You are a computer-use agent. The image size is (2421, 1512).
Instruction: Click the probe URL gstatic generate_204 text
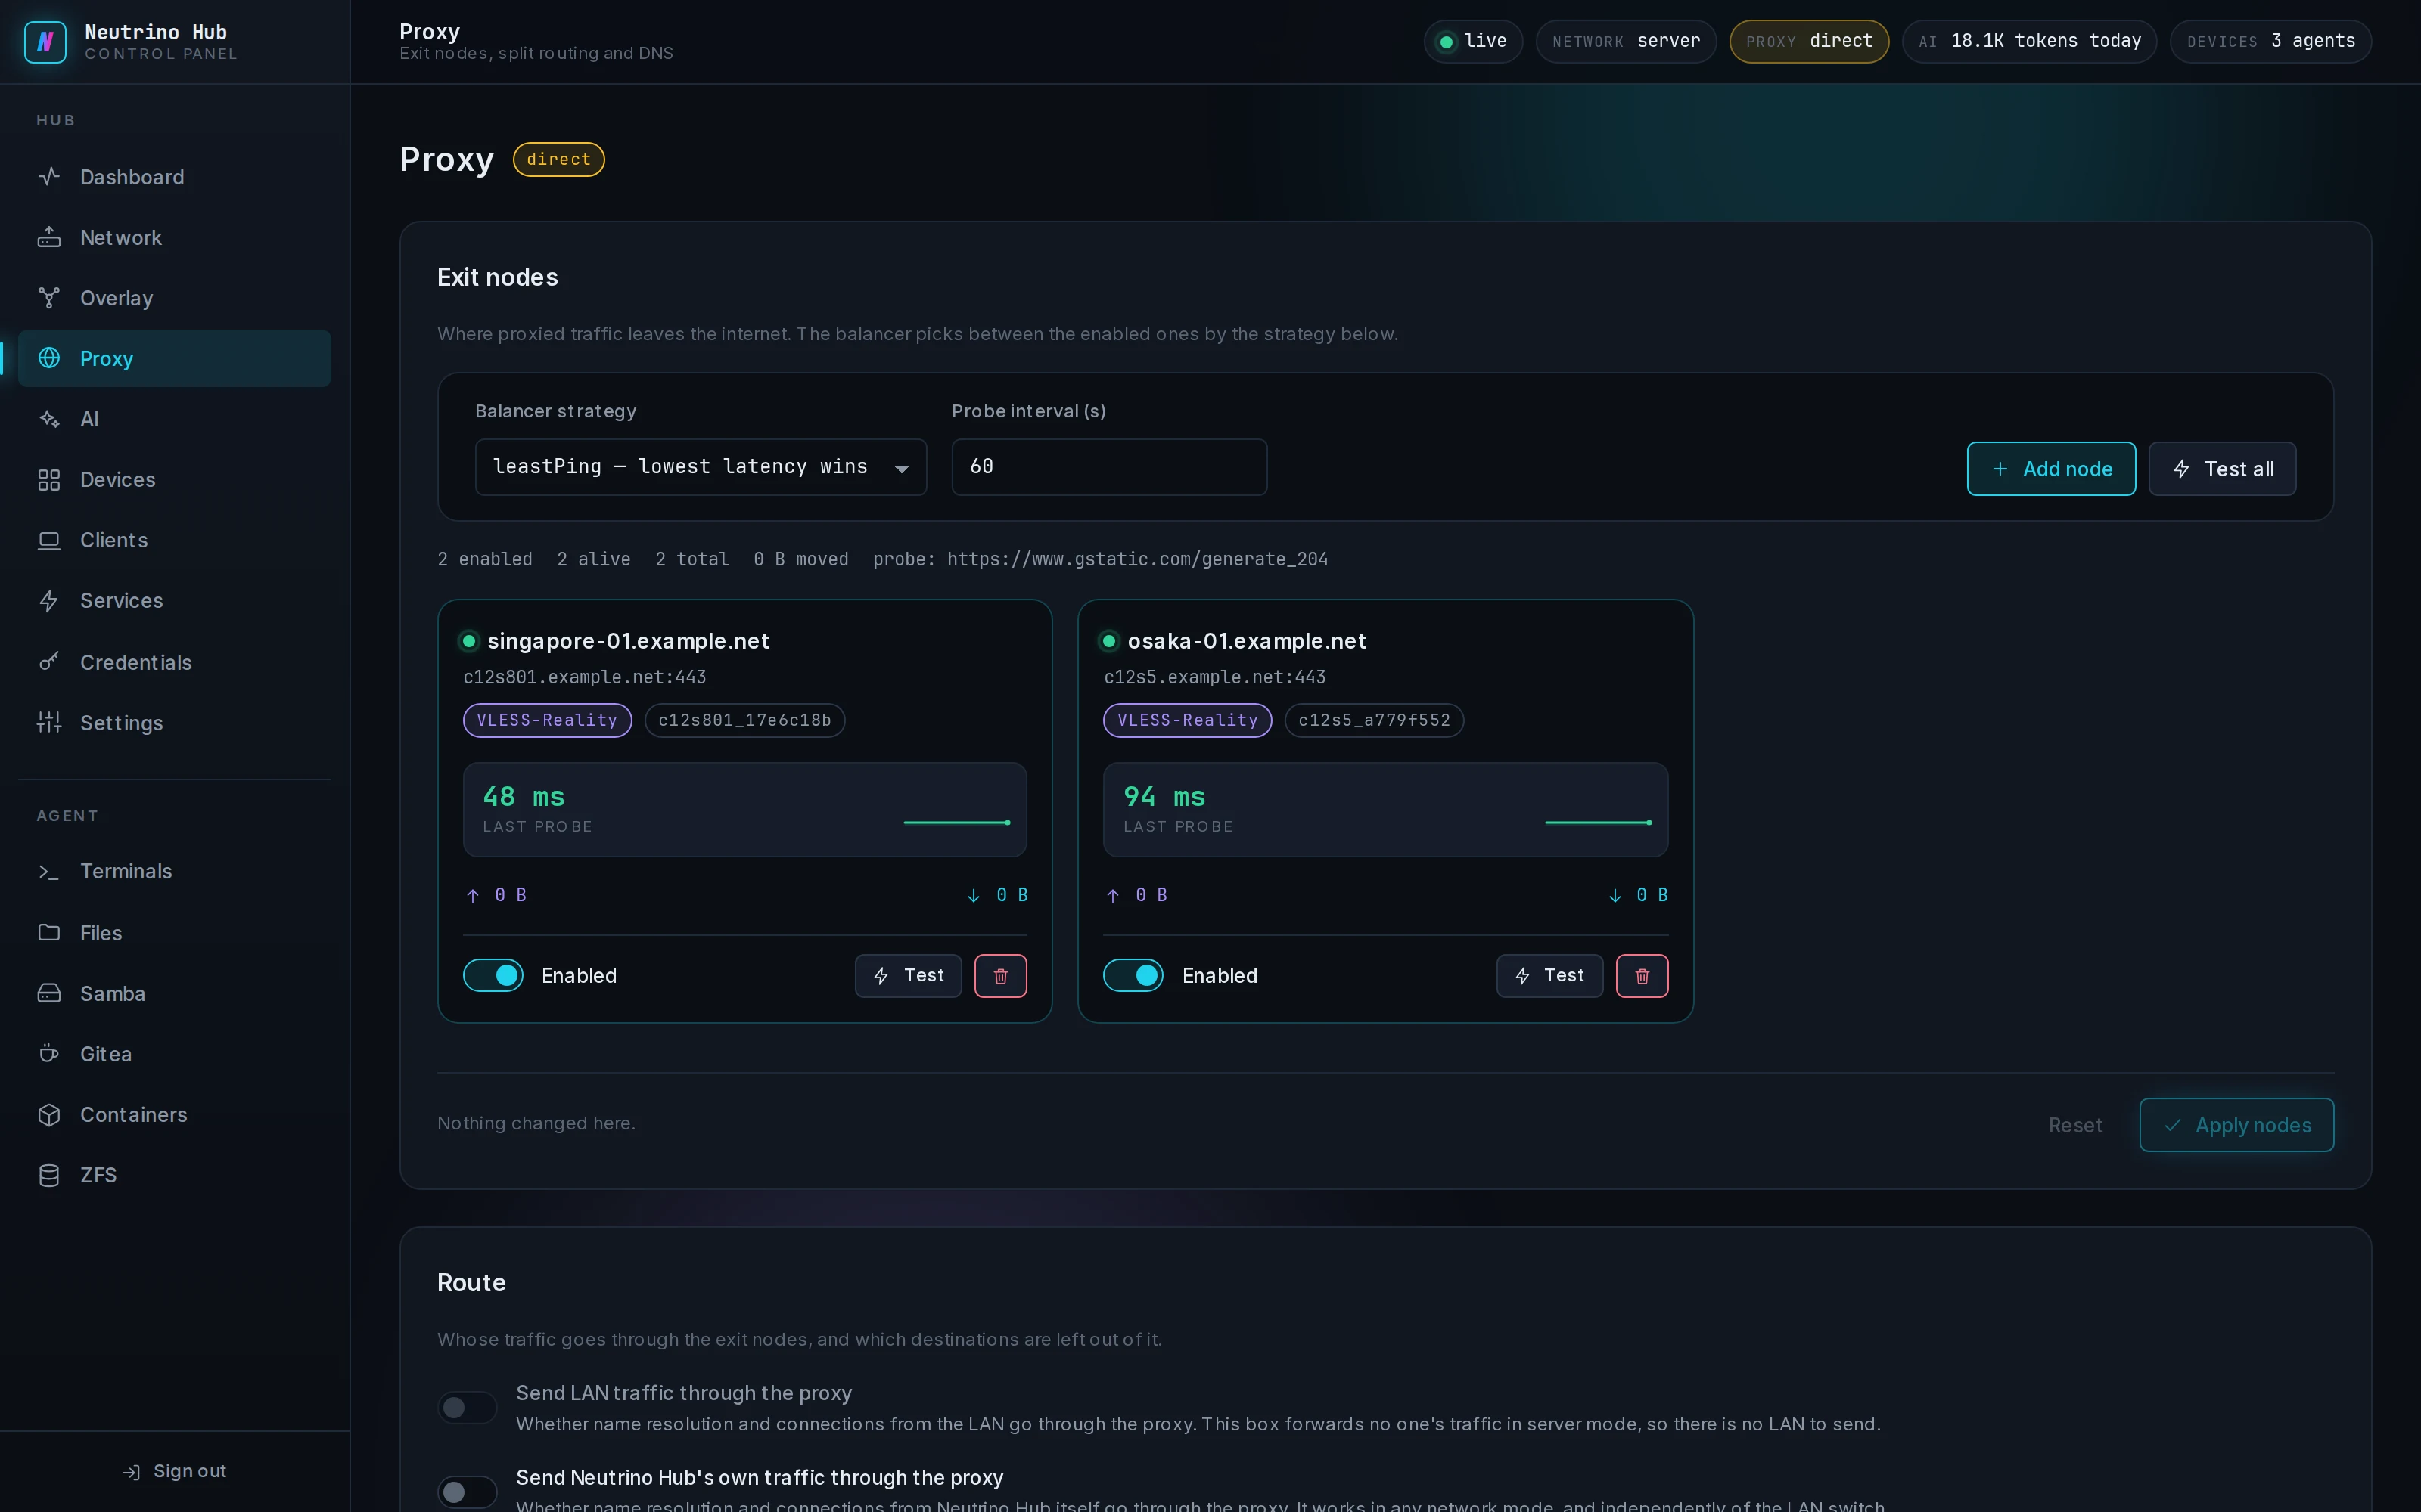pyautogui.click(x=1137, y=559)
